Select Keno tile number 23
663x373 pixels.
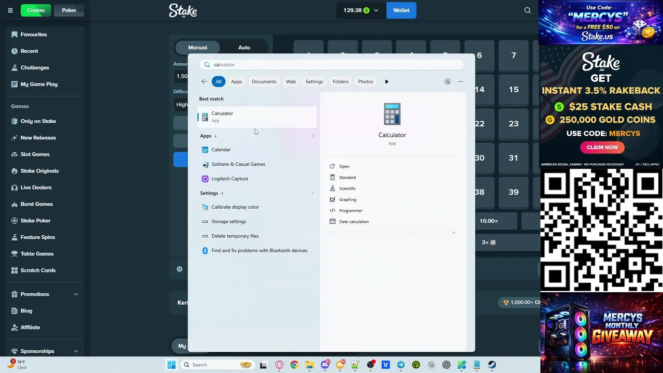(x=513, y=124)
